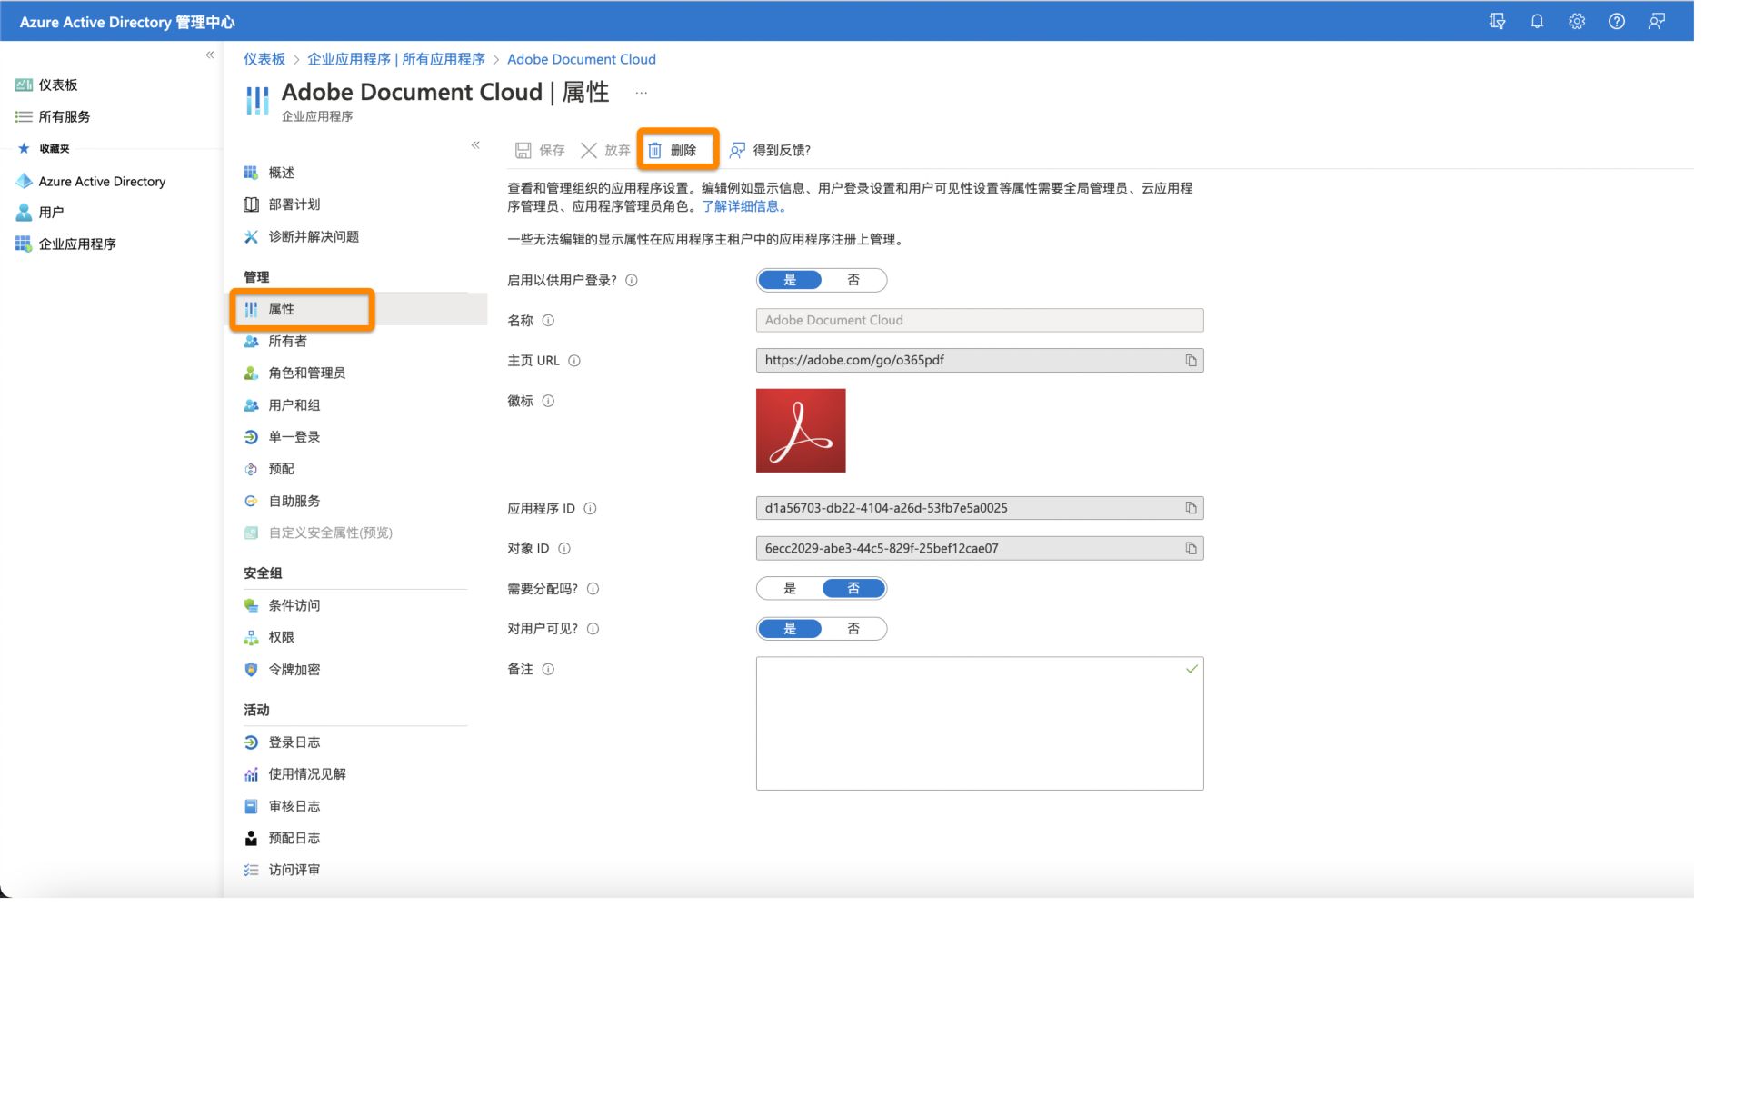Set 需要分配吗 to 是
This screenshot has width=1745, height=1096.
point(790,588)
